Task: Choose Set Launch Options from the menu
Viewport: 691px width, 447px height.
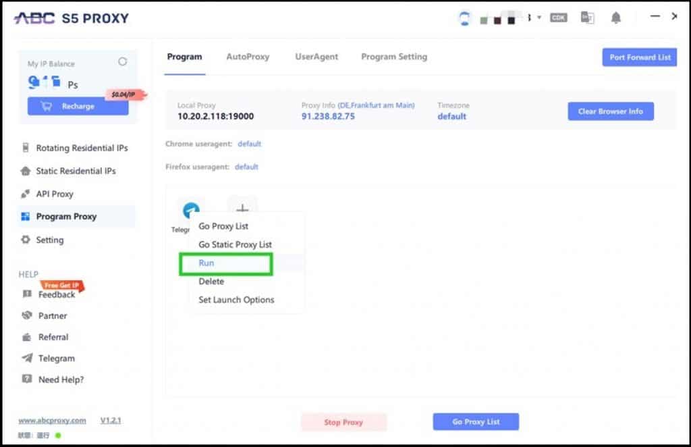Action: [x=237, y=300]
